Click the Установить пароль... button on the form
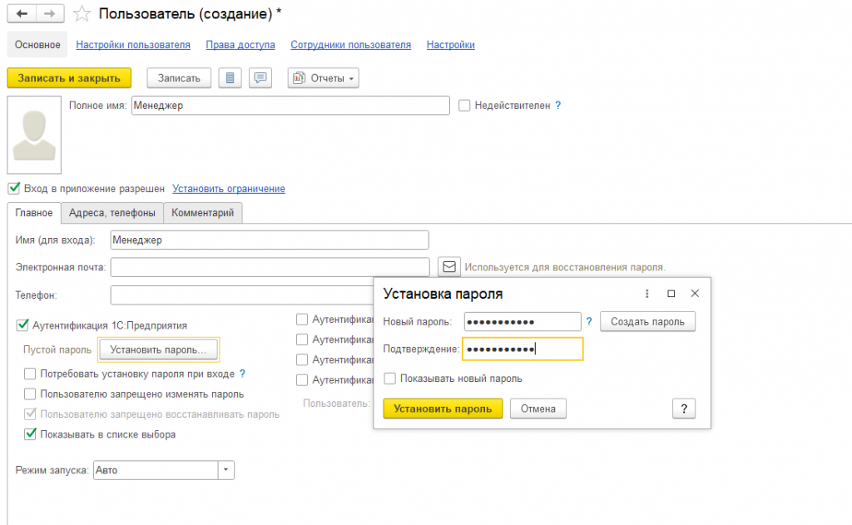 [159, 350]
